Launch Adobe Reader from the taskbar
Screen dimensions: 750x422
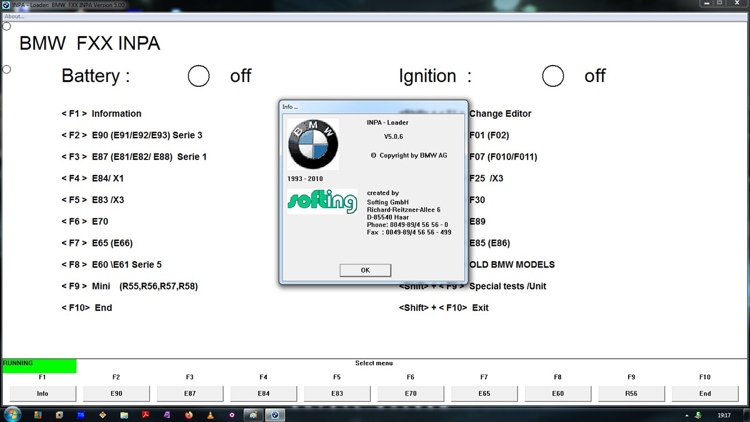(x=146, y=414)
